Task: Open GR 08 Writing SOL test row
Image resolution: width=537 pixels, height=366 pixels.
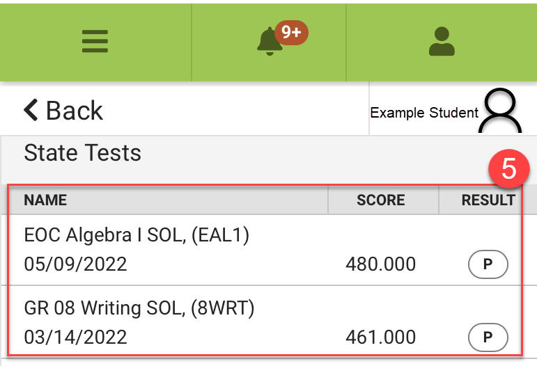Action: tap(265, 320)
